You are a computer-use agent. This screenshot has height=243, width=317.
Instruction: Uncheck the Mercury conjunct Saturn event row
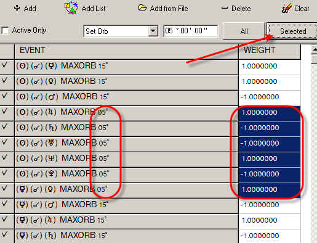tap(4, 235)
